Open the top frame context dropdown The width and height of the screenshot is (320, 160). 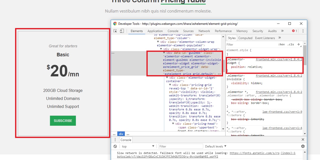pyautogui.click(x=137, y=146)
